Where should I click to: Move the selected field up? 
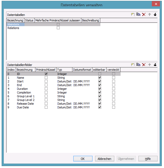pos(149,65)
